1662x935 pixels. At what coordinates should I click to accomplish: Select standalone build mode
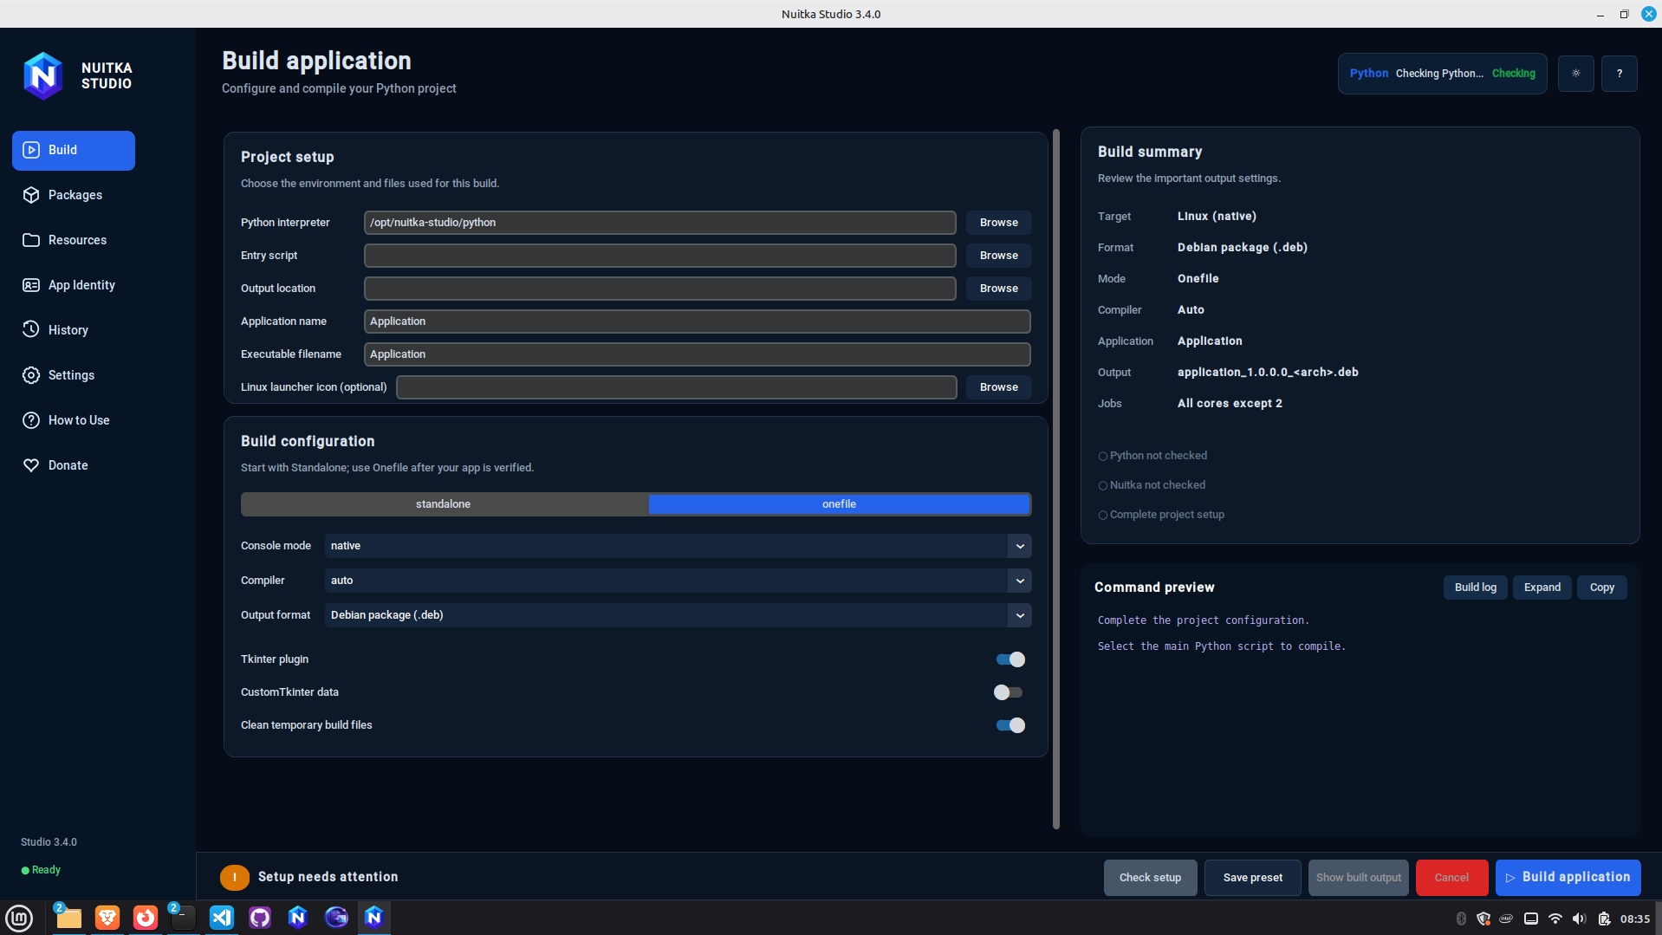pos(444,504)
